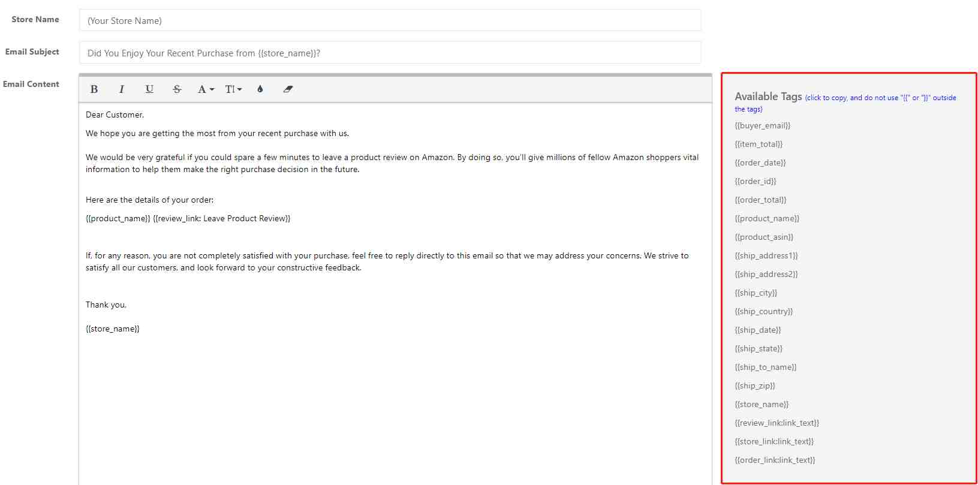Open the text size dropdown
The height and width of the screenshot is (485, 978).
coord(233,89)
